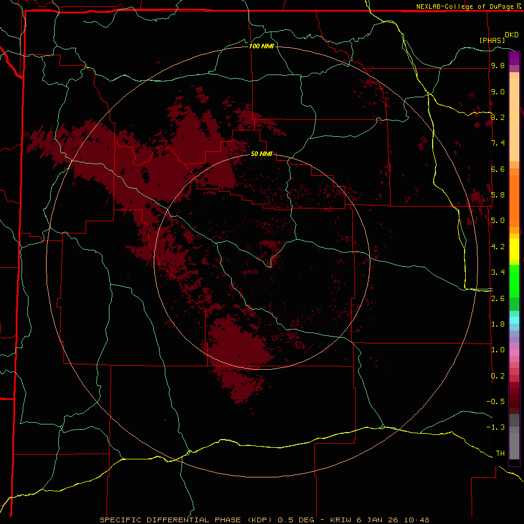Click the 5.0 scale value
This screenshot has width=524, height=524.
tap(498, 221)
